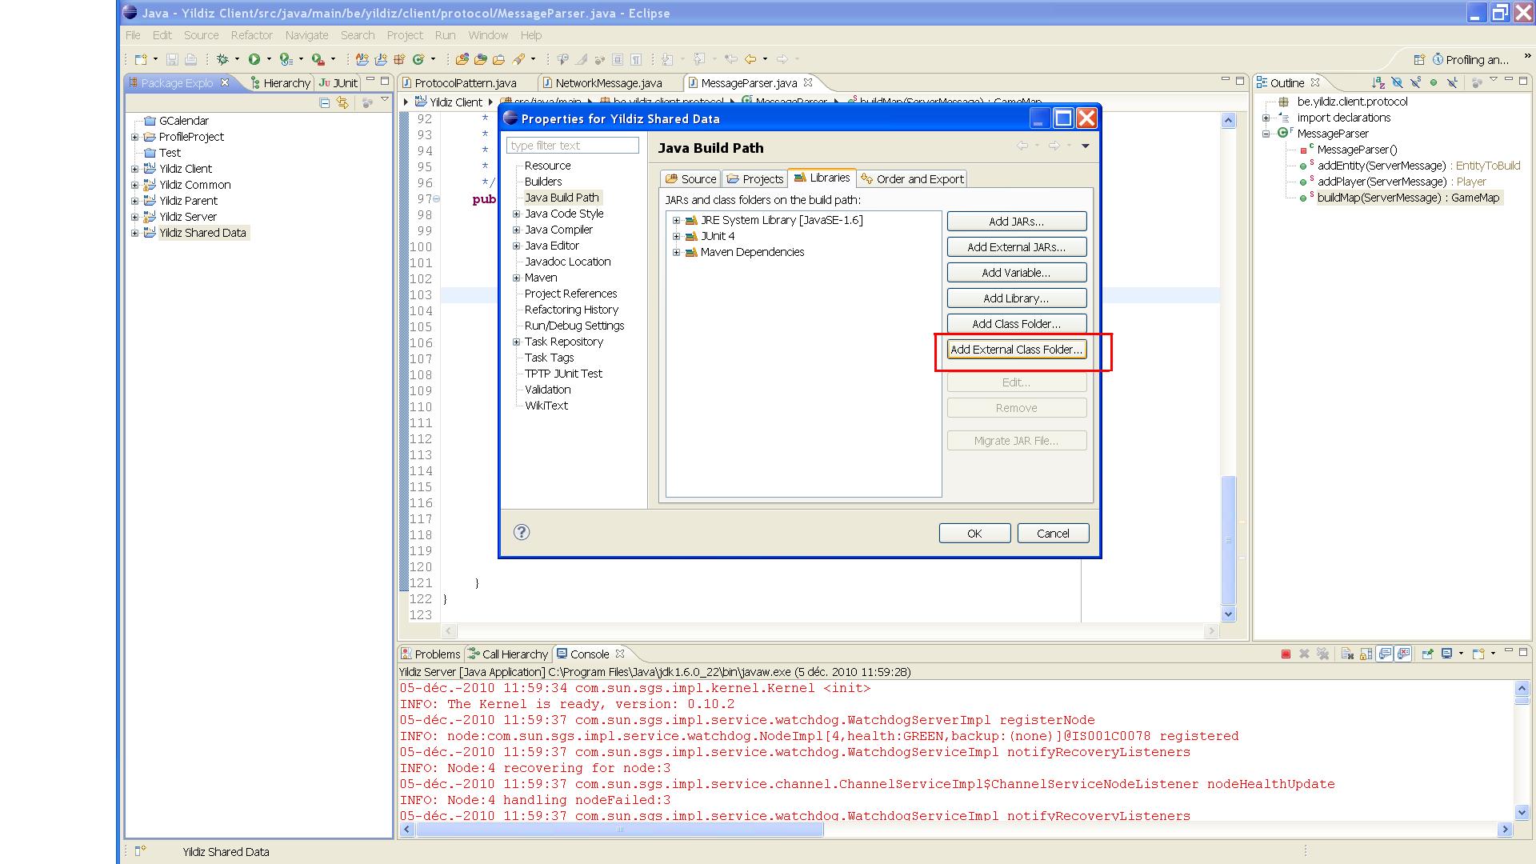Sort Outline members alphabetically
1536x864 pixels.
1378,82
